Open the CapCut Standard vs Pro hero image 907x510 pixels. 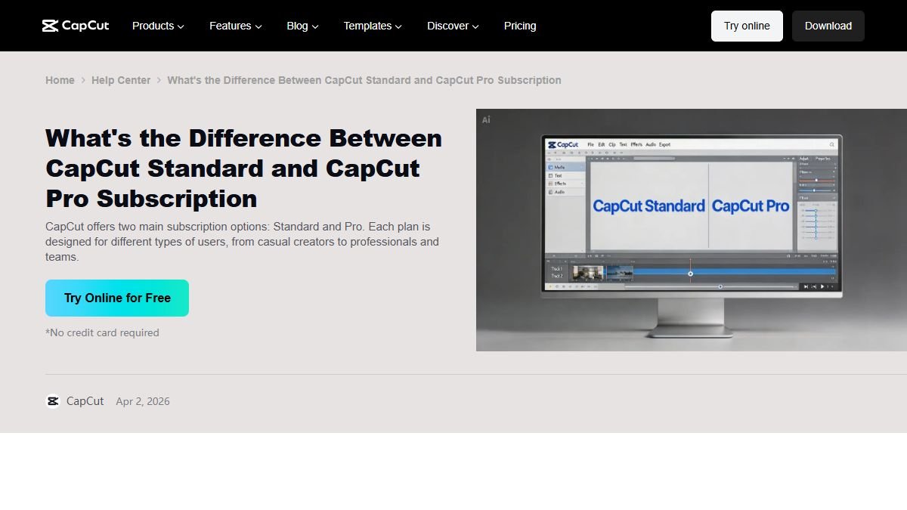click(692, 230)
